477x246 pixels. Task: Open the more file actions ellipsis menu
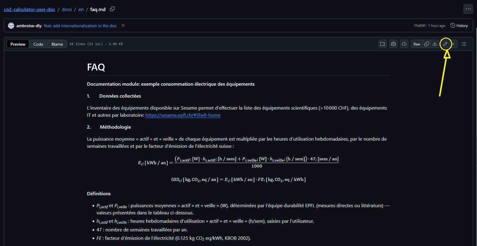(x=468, y=9)
